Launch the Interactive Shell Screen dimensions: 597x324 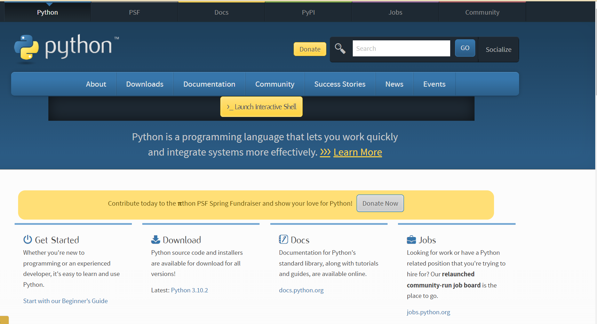261,107
